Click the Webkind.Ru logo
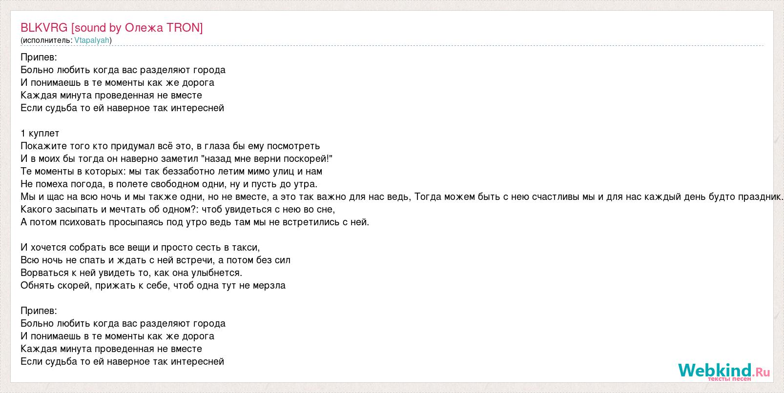 (x=724, y=372)
